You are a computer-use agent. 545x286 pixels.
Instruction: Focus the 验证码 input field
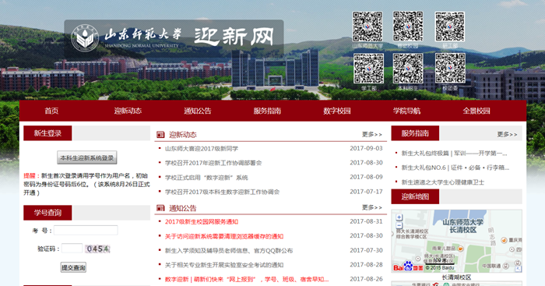point(72,249)
